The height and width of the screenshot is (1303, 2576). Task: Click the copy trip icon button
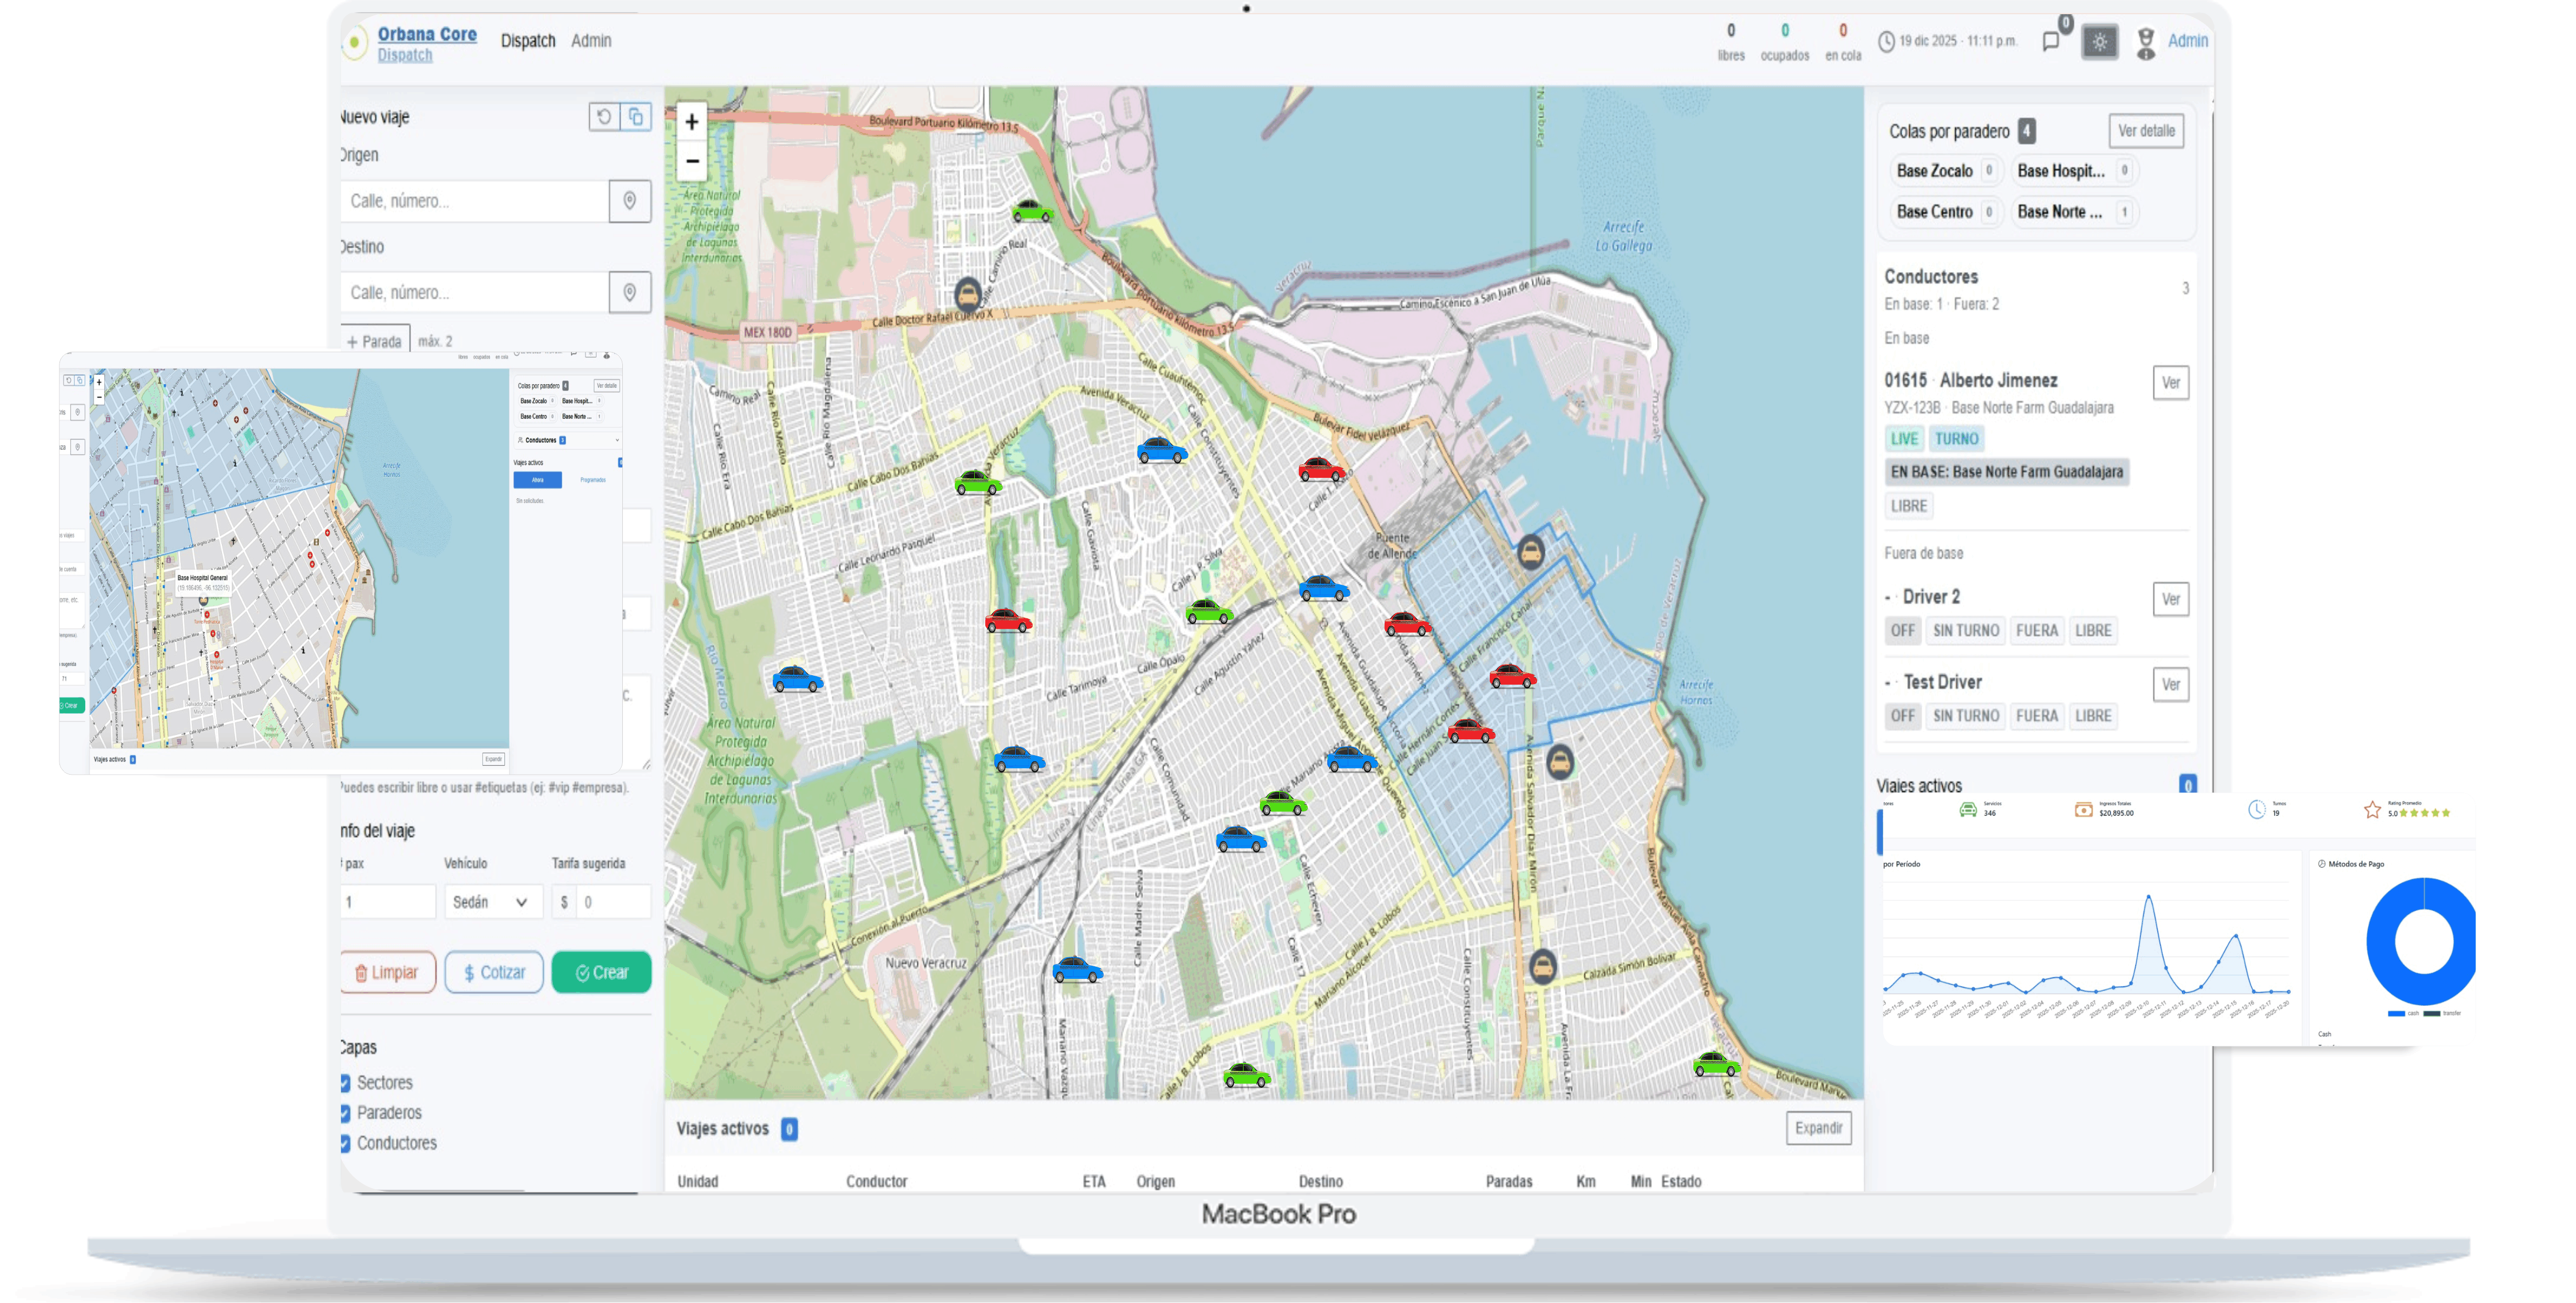click(x=636, y=117)
